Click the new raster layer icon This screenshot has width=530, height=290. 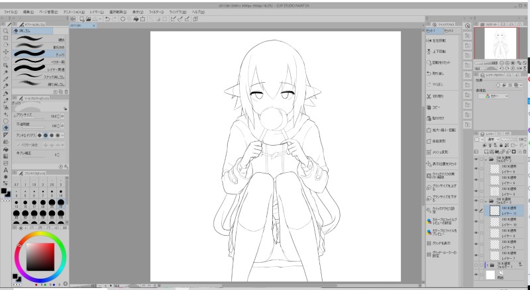click(487, 152)
